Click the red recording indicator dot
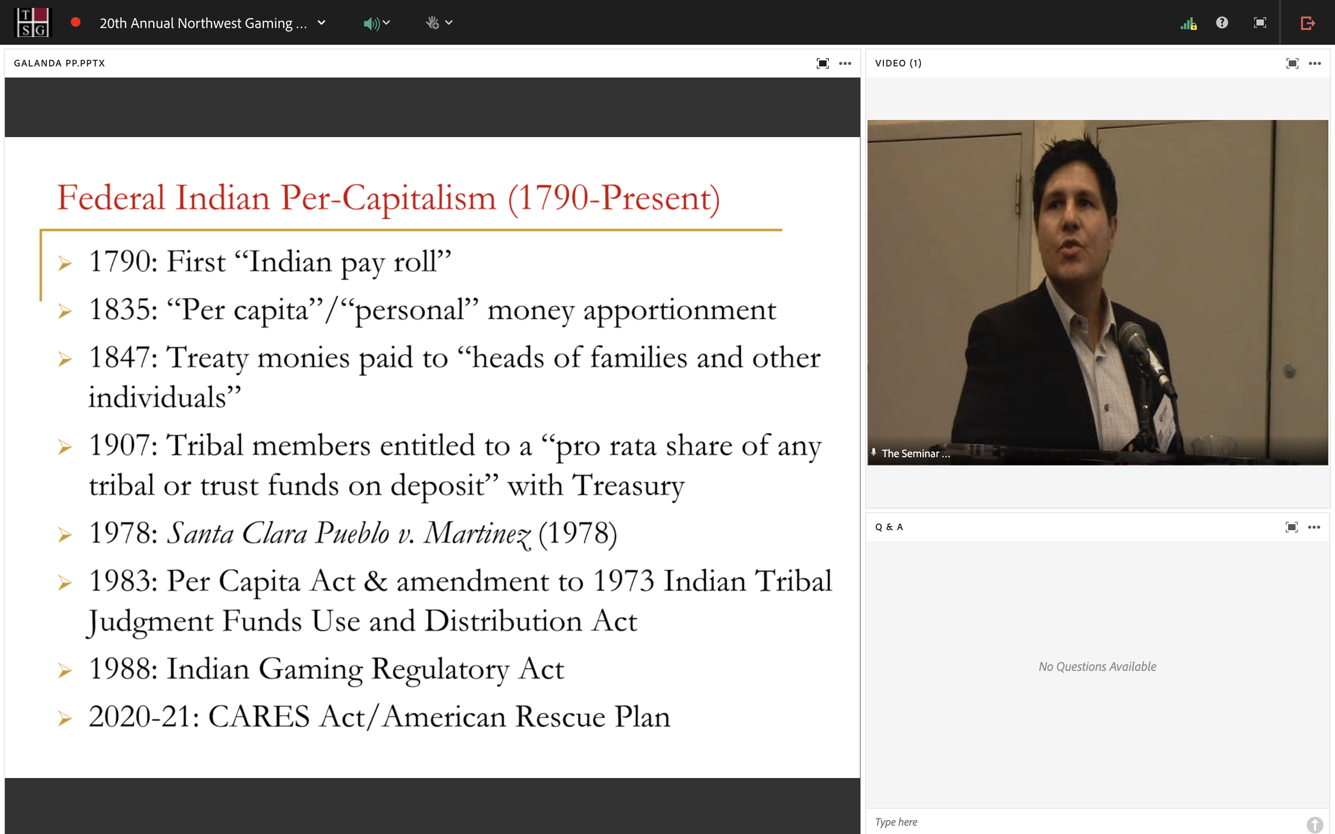This screenshot has height=834, width=1335. point(76,22)
